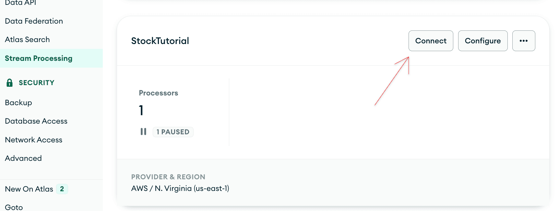Select Advanced under Security
Screen dimensions: 559x211
(x=23, y=158)
